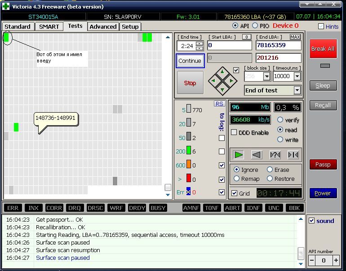Select the write test mode
This screenshot has width=346, height=271.
click(x=280, y=139)
